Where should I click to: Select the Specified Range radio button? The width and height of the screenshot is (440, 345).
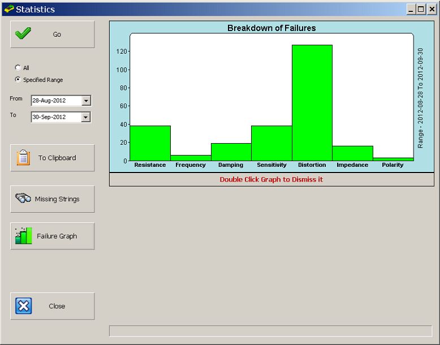[x=18, y=79]
